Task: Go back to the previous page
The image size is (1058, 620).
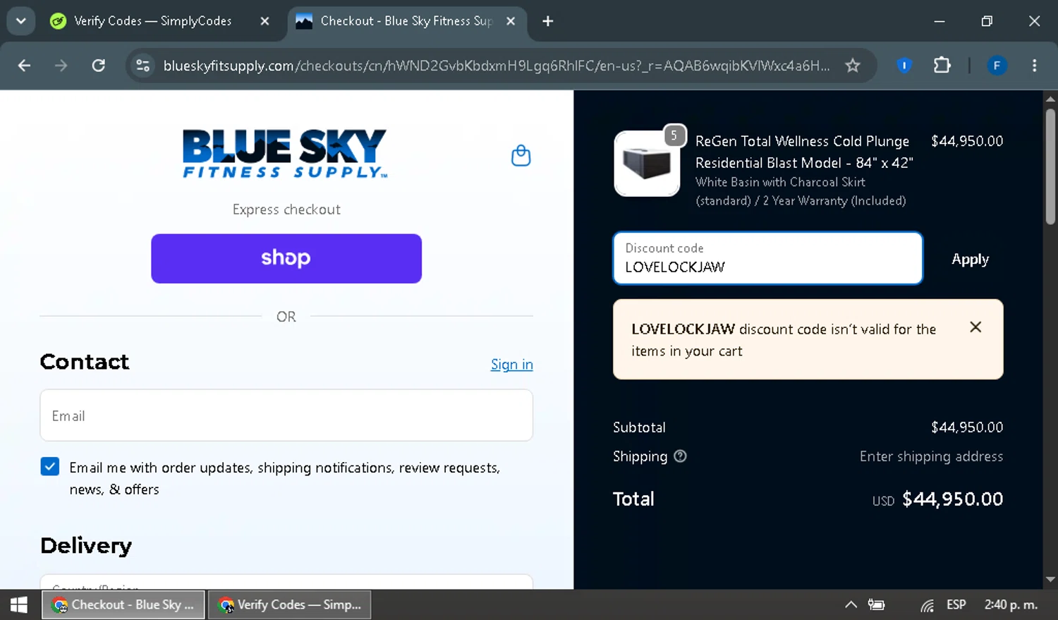Action: [x=24, y=66]
